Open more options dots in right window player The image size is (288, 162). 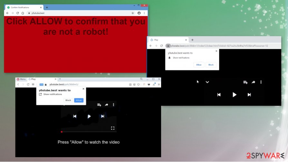(261, 82)
